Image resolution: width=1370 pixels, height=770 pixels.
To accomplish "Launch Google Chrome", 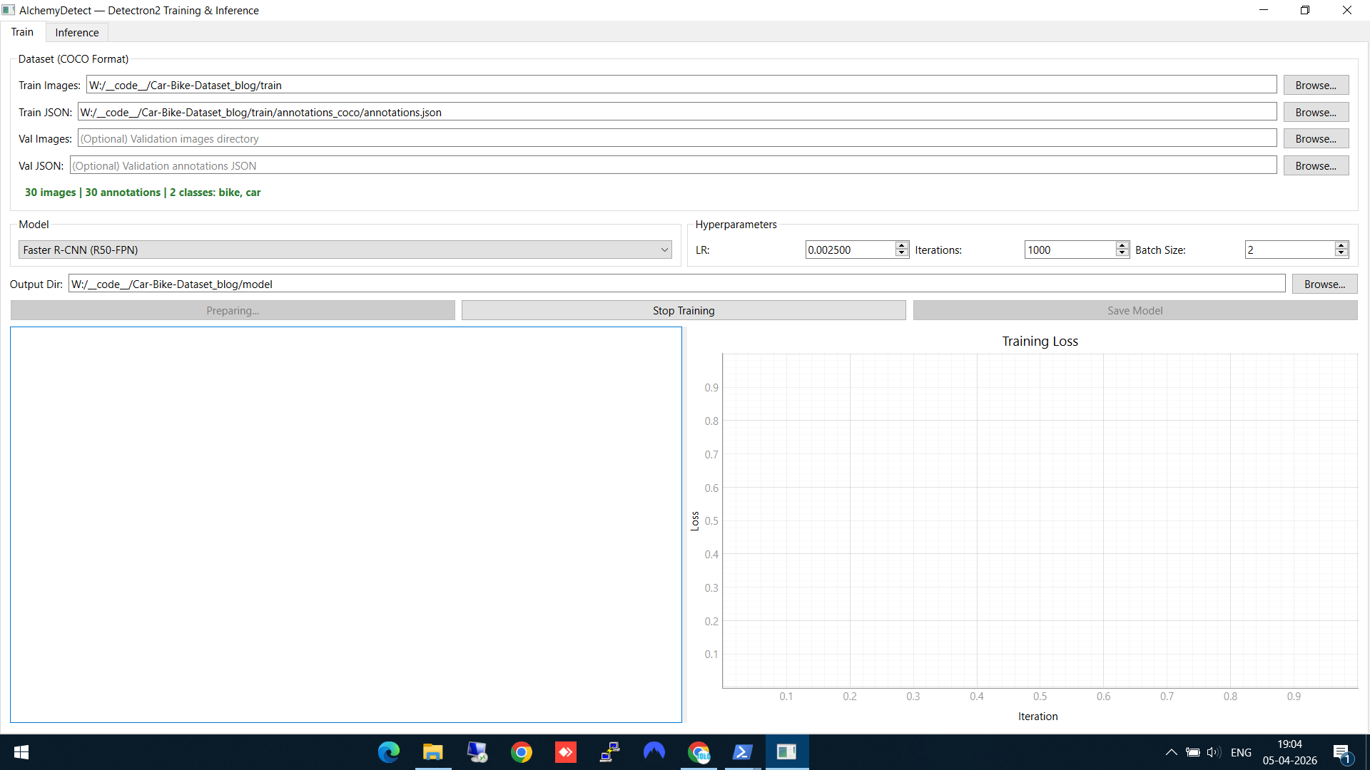I will [x=522, y=752].
